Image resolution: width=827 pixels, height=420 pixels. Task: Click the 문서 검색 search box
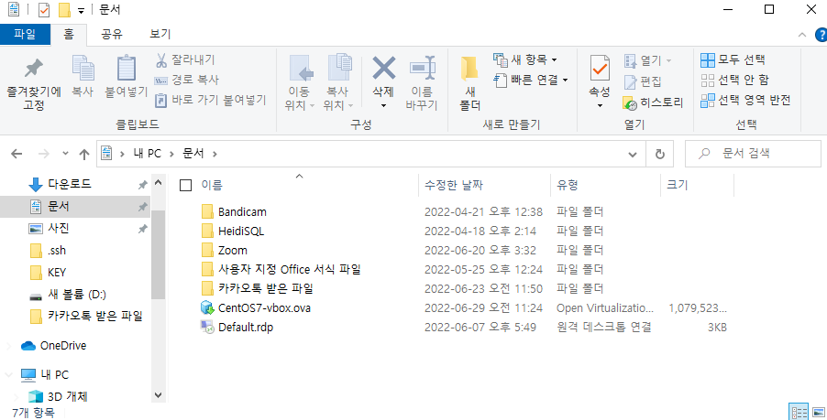click(753, 154)
